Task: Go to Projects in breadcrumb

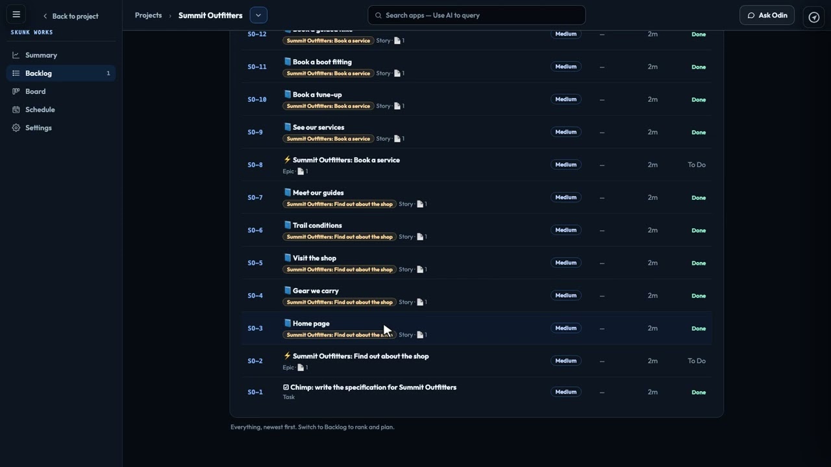Action: click(148, 15)
